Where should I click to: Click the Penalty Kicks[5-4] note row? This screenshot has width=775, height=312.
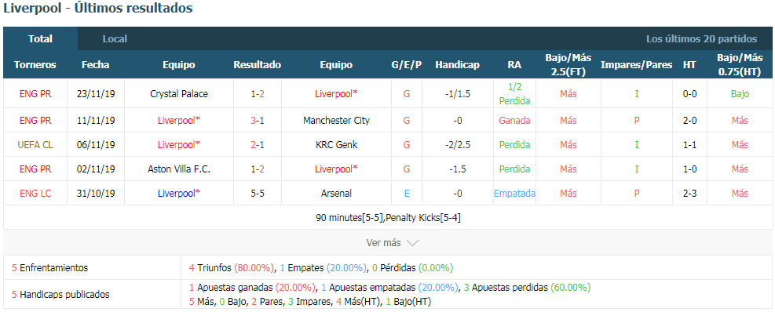tap(388, 217)
